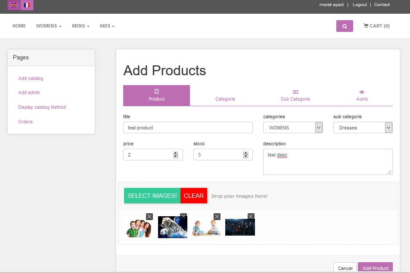
Task: Open Display catalog Method link
Action: [42, 107]
